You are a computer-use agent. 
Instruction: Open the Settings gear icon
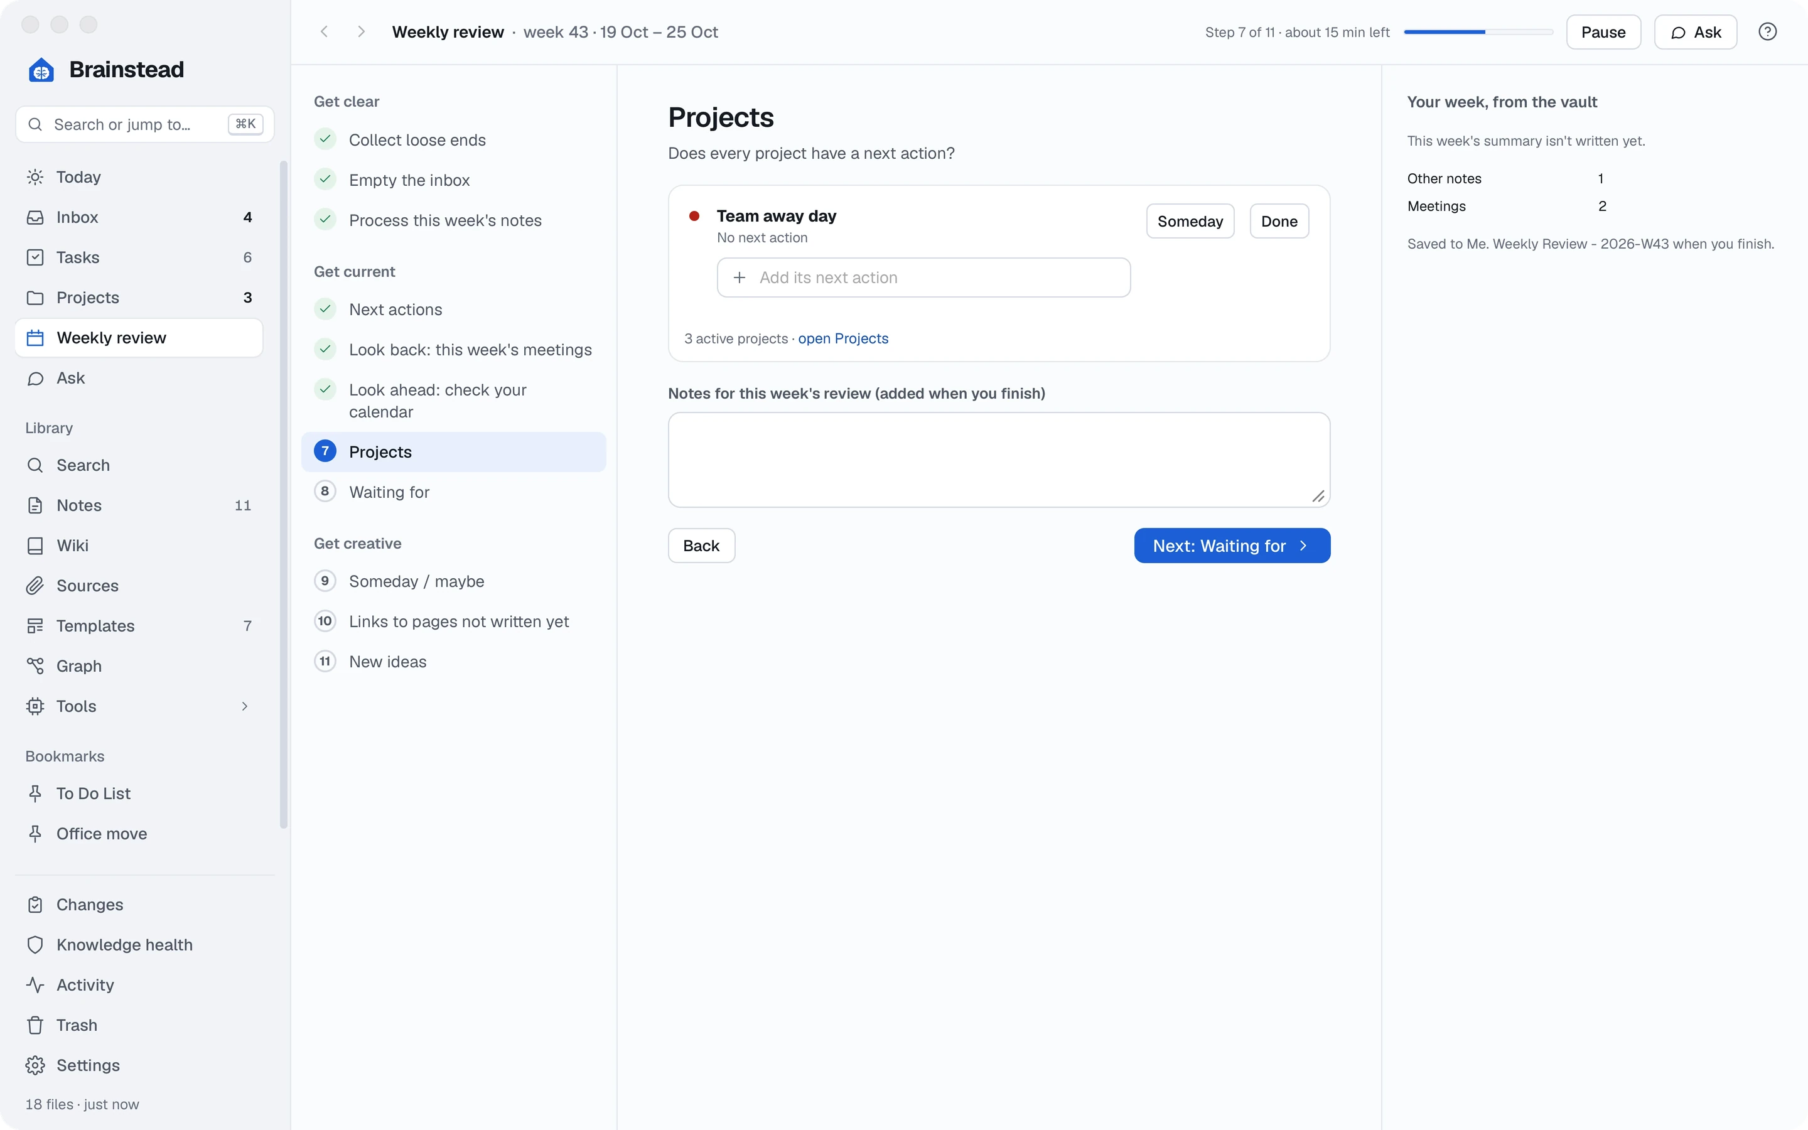point(35,1066)
